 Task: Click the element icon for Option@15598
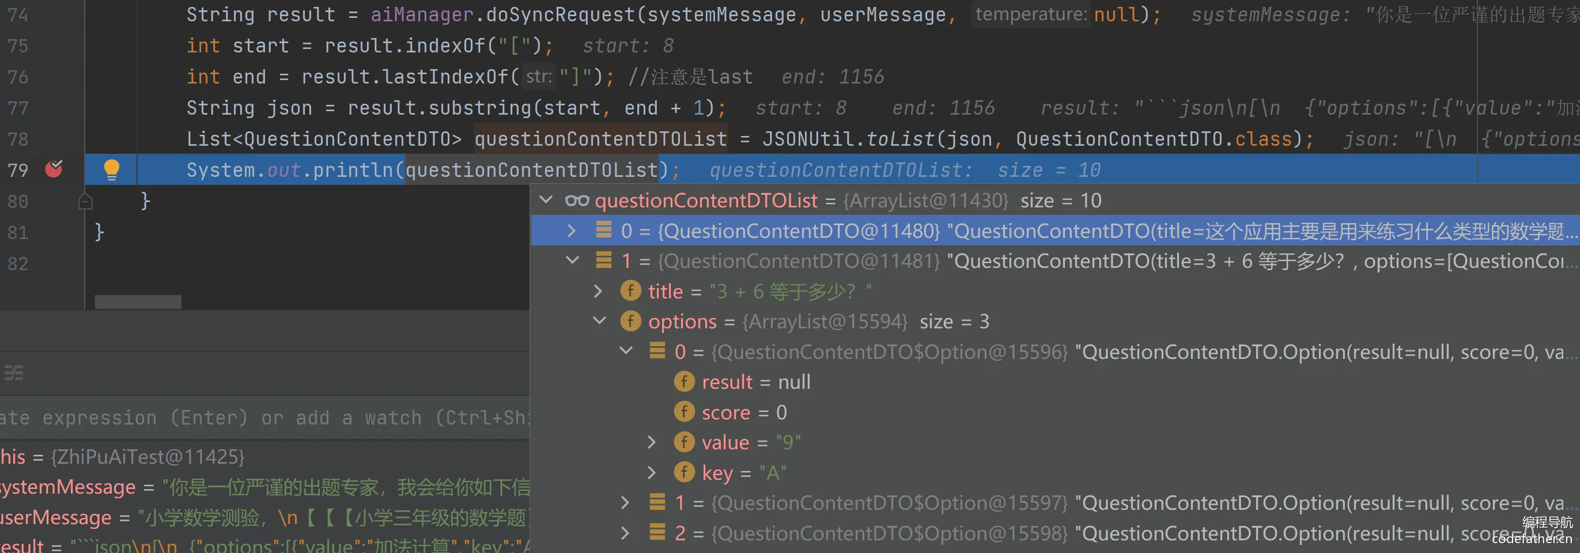tap(657, 532)
